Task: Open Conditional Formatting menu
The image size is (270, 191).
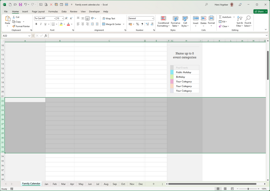Action: (163, 21)
